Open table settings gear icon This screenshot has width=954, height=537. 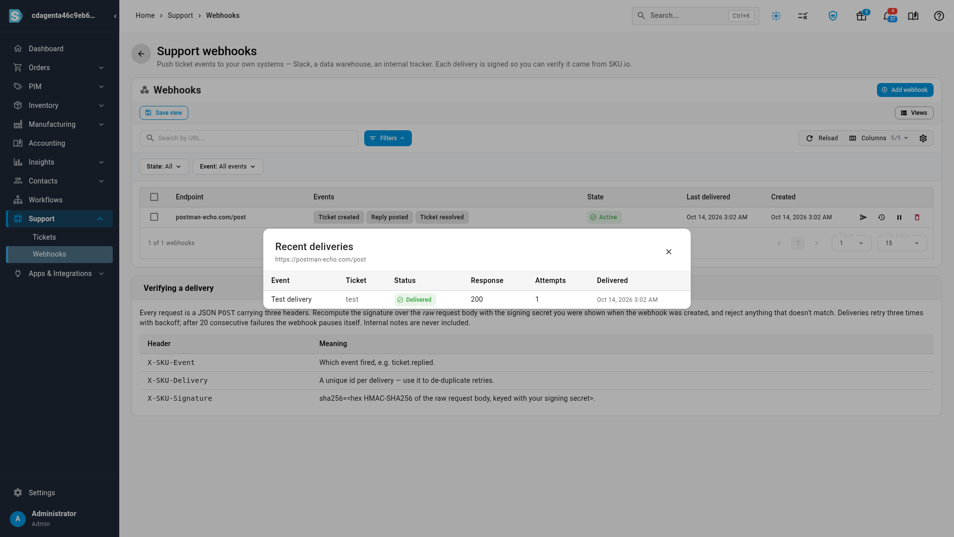coord(923,138)
